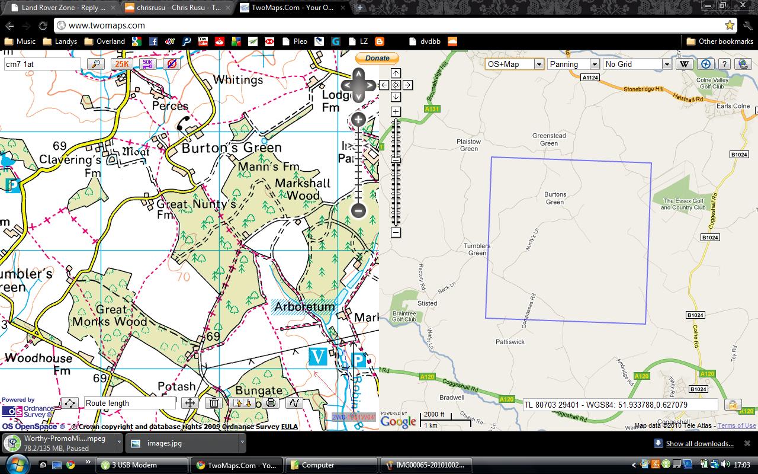Viewport: 758px width, 474px height.
Task: Pan Google map up with arrow box
Action: coord(396,73)
